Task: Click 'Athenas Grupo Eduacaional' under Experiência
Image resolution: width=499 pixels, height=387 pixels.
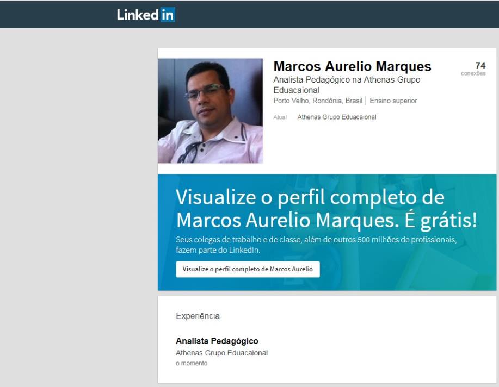Action: coord(222,353)
